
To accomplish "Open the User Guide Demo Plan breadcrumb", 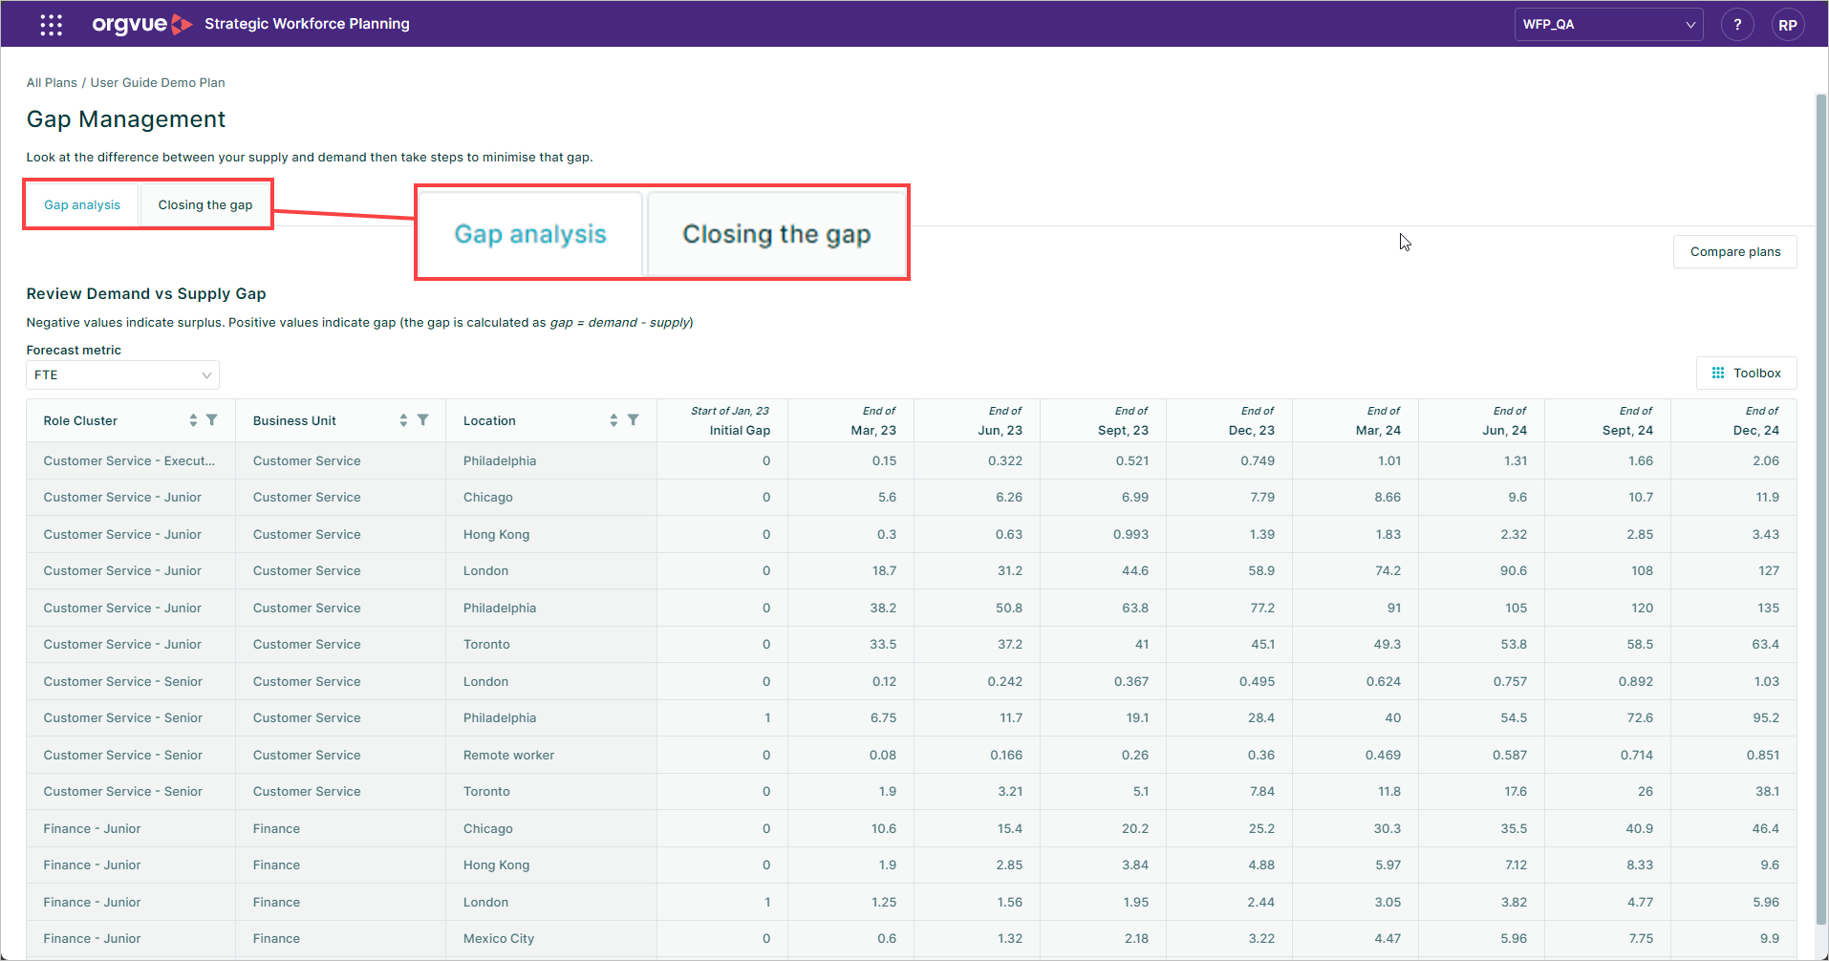I will point(157,82).
